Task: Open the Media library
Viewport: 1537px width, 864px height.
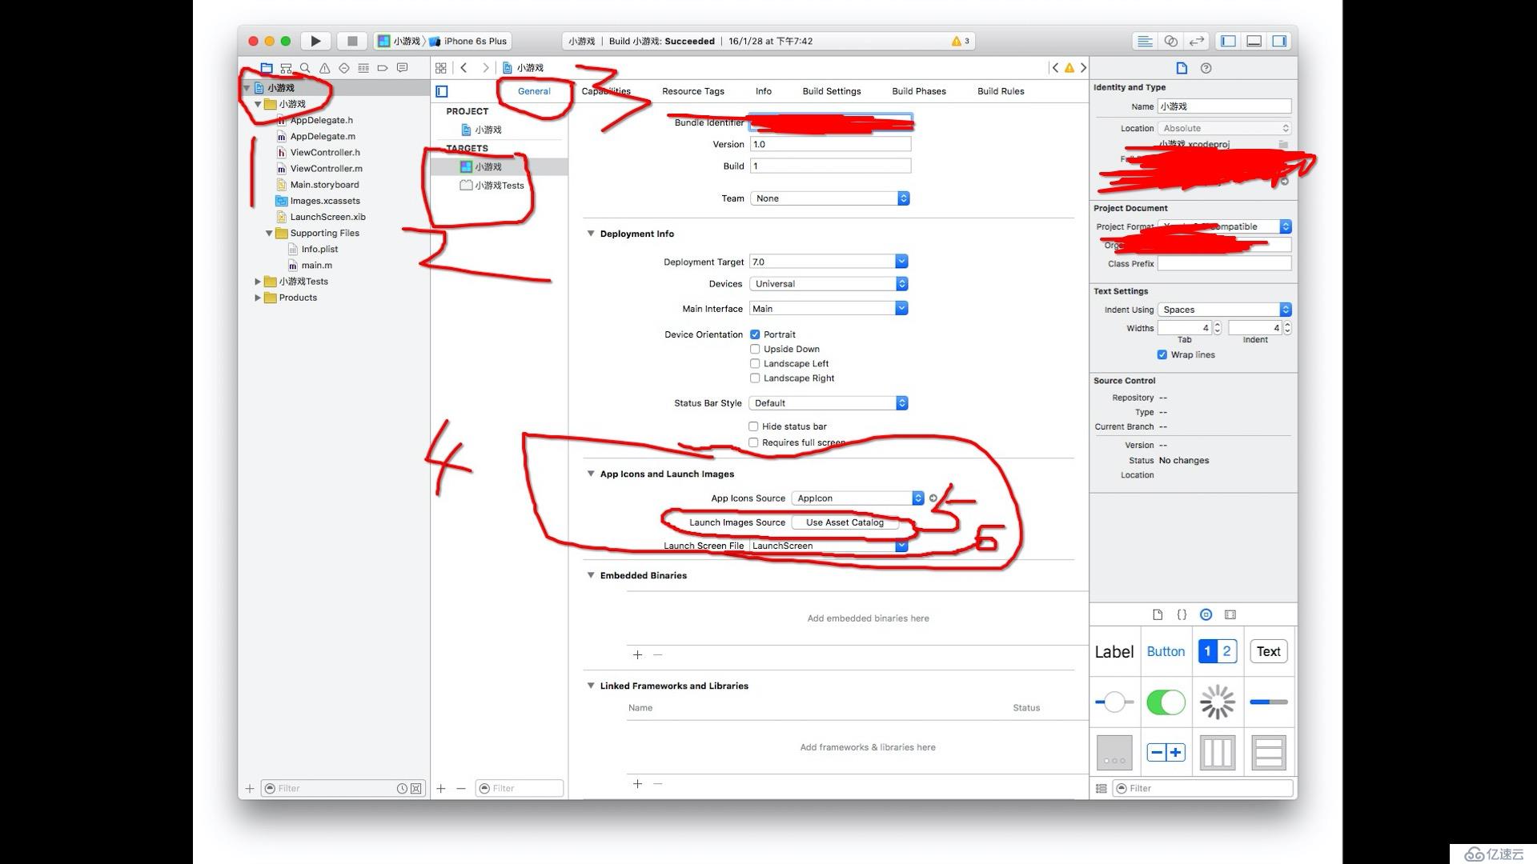Action: pyautogui.click(x=1230, y=614)
